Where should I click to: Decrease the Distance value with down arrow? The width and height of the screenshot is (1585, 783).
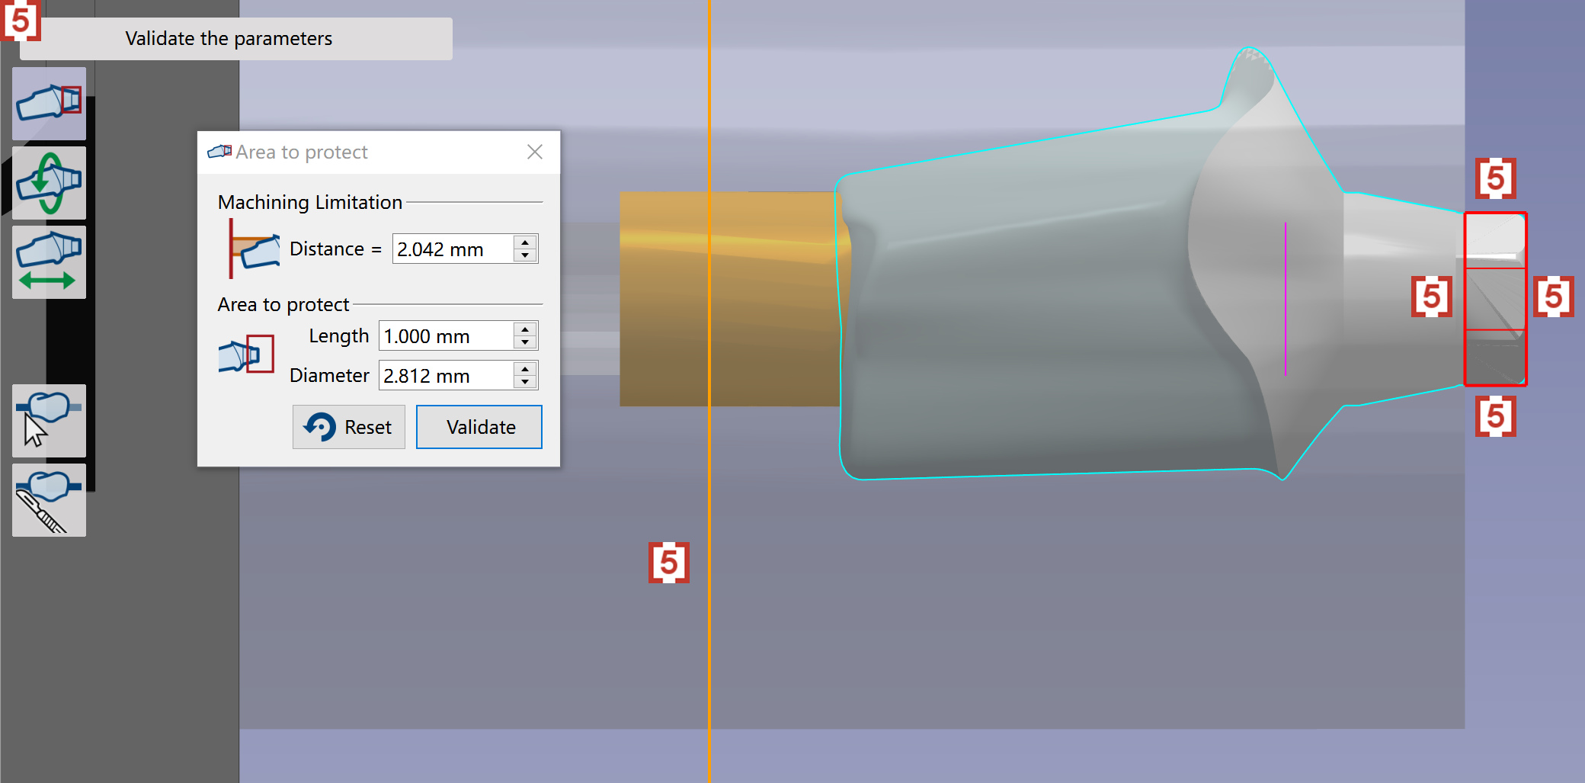pyautogui.click(x=525, y=255)
